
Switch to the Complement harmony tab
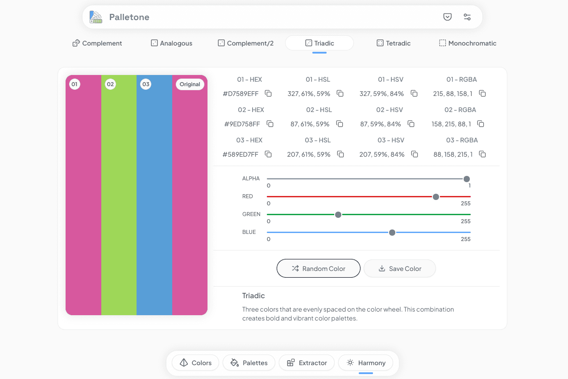97,43
